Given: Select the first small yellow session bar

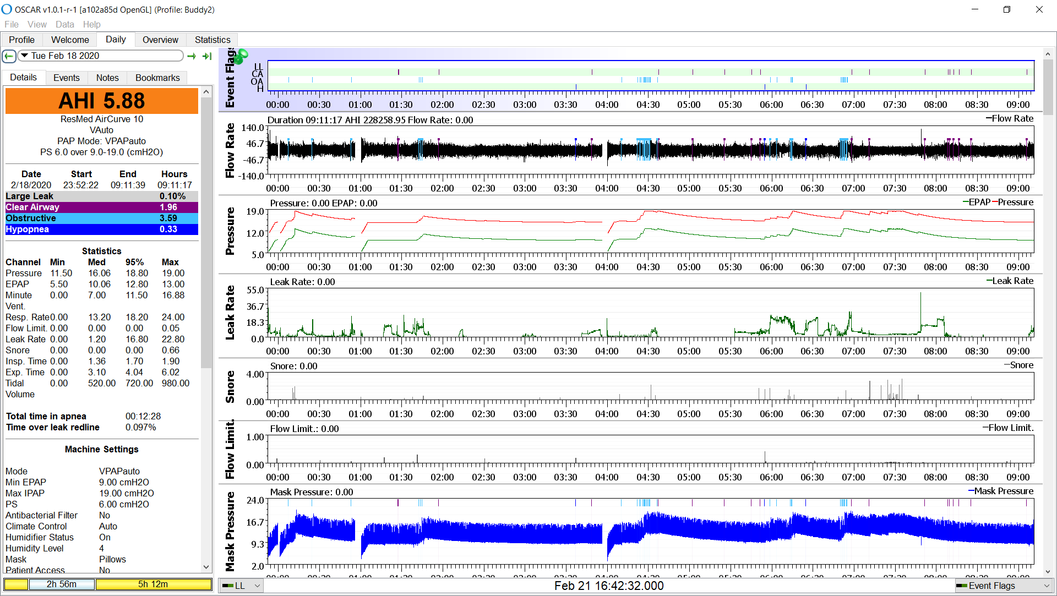Looking at the screenshot, I should [16, 584].
